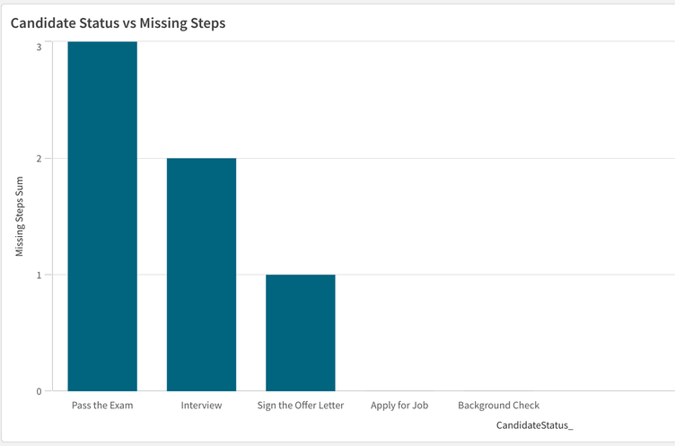Click the y-axis tick label 1
This screenshot has height=446, width=675.
(x=39, y=275)
